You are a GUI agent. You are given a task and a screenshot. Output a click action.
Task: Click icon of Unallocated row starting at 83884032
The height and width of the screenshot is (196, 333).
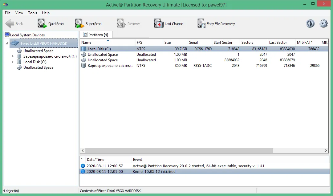coord(84,60)
